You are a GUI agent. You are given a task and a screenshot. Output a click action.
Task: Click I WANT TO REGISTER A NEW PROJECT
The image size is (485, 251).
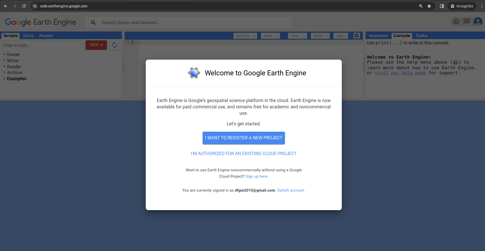[x=244, y=138]
